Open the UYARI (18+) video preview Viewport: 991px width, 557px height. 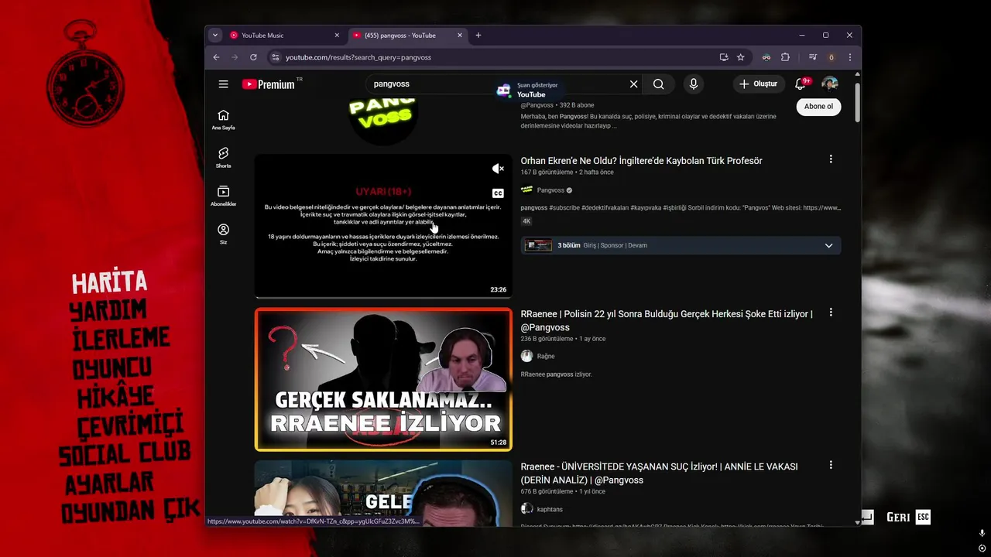[383, 226]
